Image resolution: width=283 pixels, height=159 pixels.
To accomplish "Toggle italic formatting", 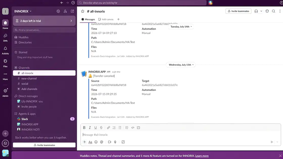I will coord(90,128).
